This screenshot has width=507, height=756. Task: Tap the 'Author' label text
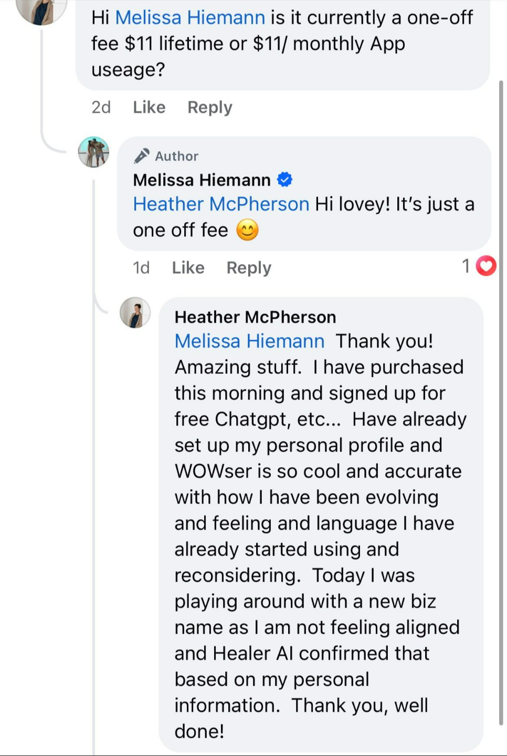176,156
